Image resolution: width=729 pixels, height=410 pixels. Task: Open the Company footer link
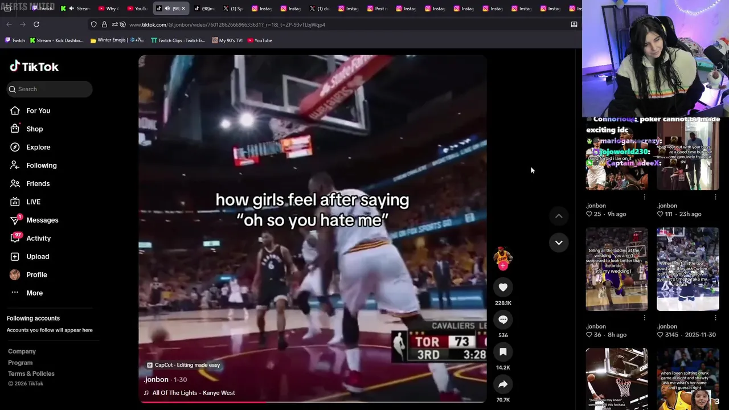[22, 351]
